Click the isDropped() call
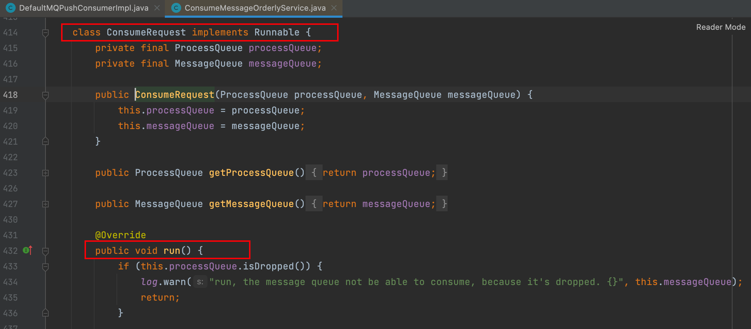This screenshot has height=329, width=751. point(276,266)
